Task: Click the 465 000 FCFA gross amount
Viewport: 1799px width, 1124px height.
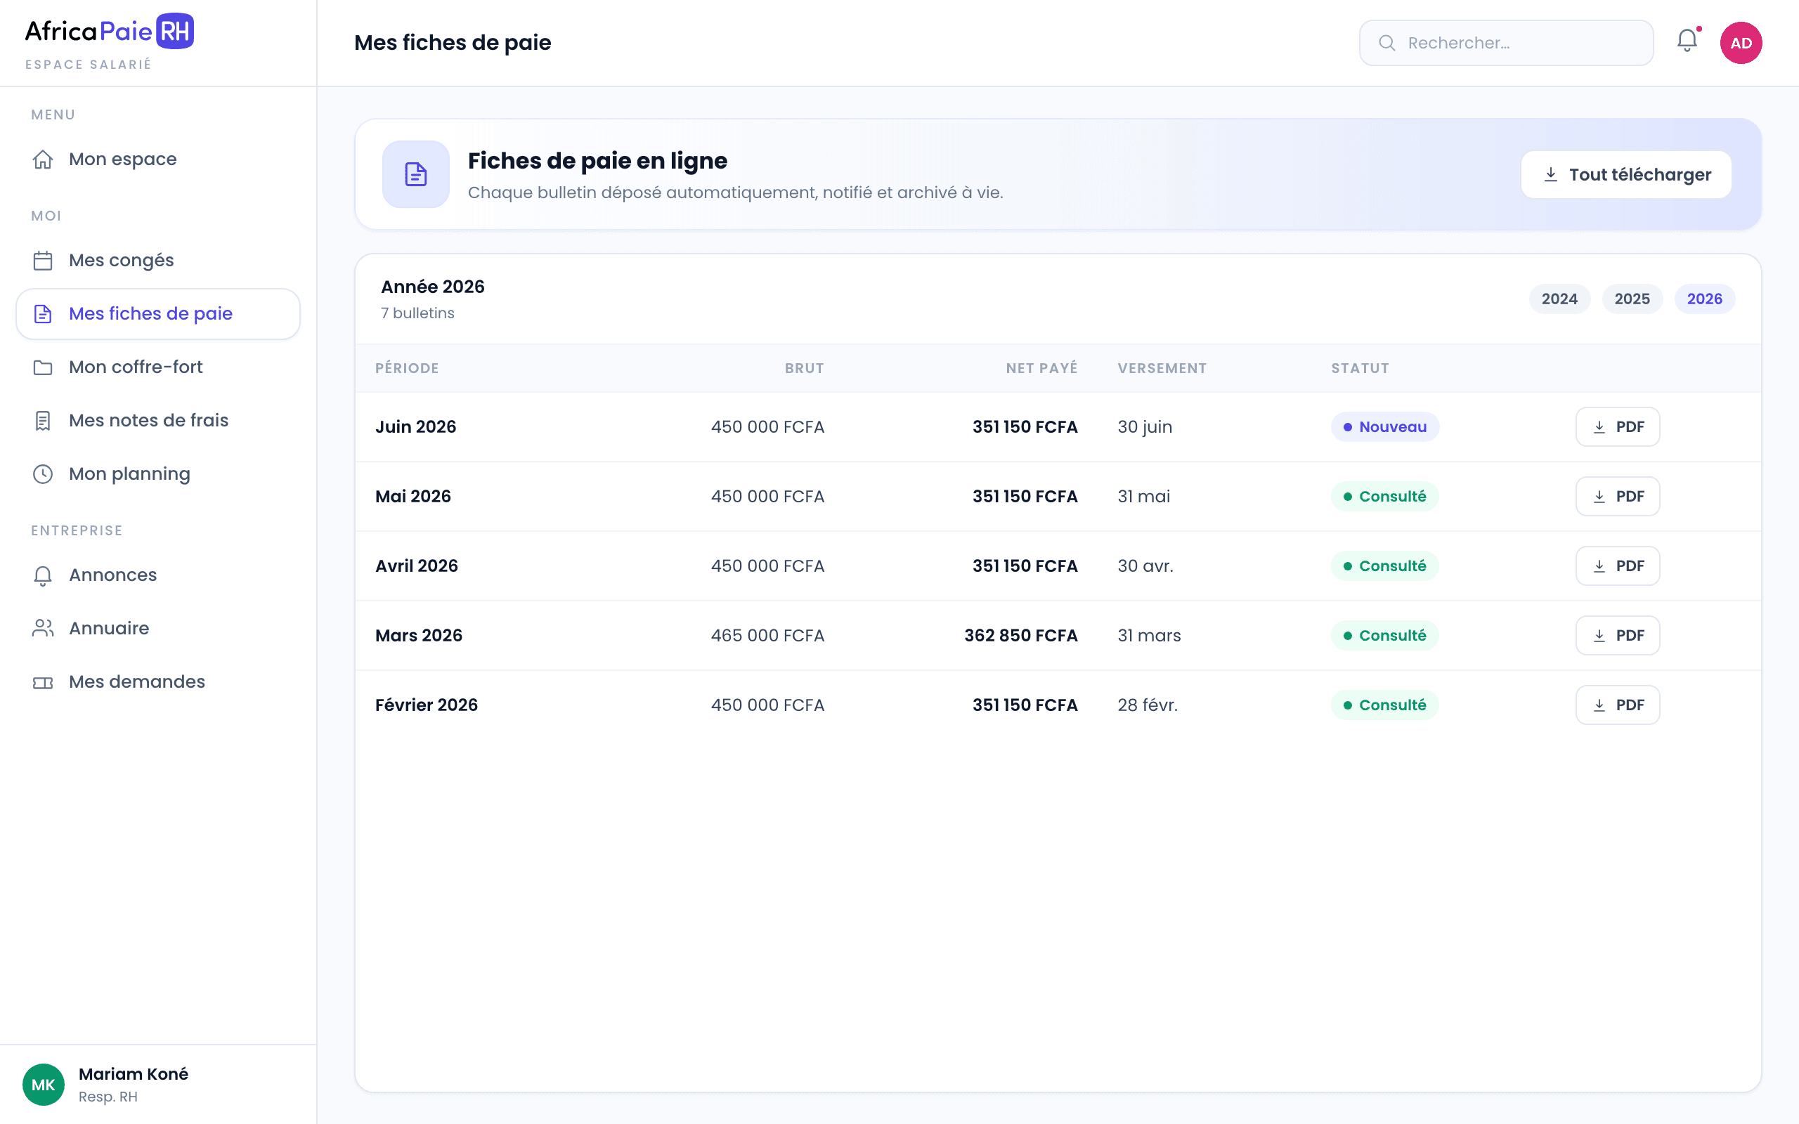Action: coord(767,636)
